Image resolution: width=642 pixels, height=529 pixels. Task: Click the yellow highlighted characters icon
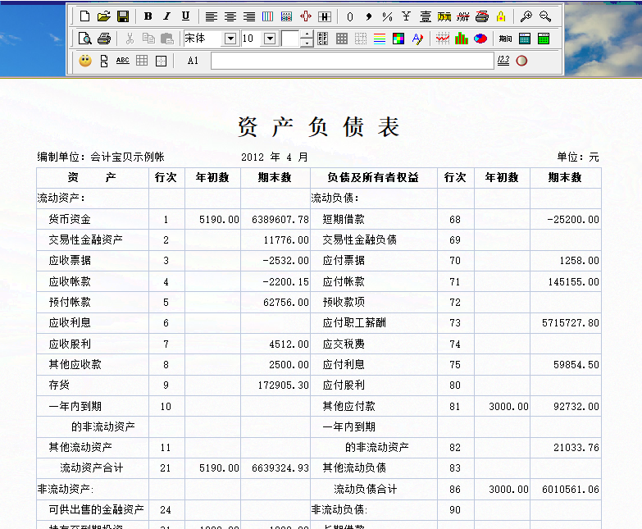click(444, 16)
